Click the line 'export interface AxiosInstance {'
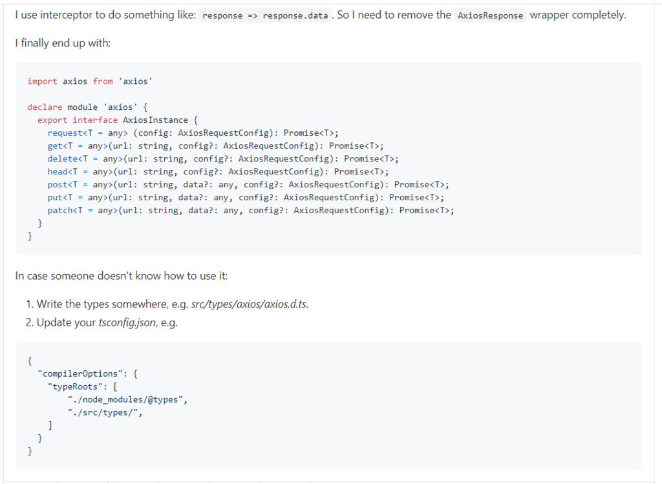 coord(118,120)
